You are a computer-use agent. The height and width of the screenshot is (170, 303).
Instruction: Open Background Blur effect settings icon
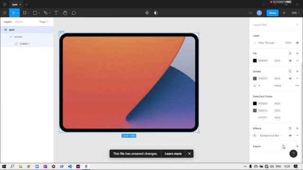[255, 136]
